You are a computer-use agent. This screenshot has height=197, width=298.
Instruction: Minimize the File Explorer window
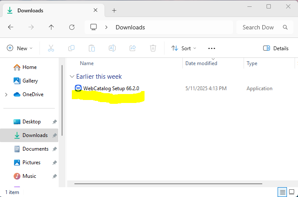point(250,6)
